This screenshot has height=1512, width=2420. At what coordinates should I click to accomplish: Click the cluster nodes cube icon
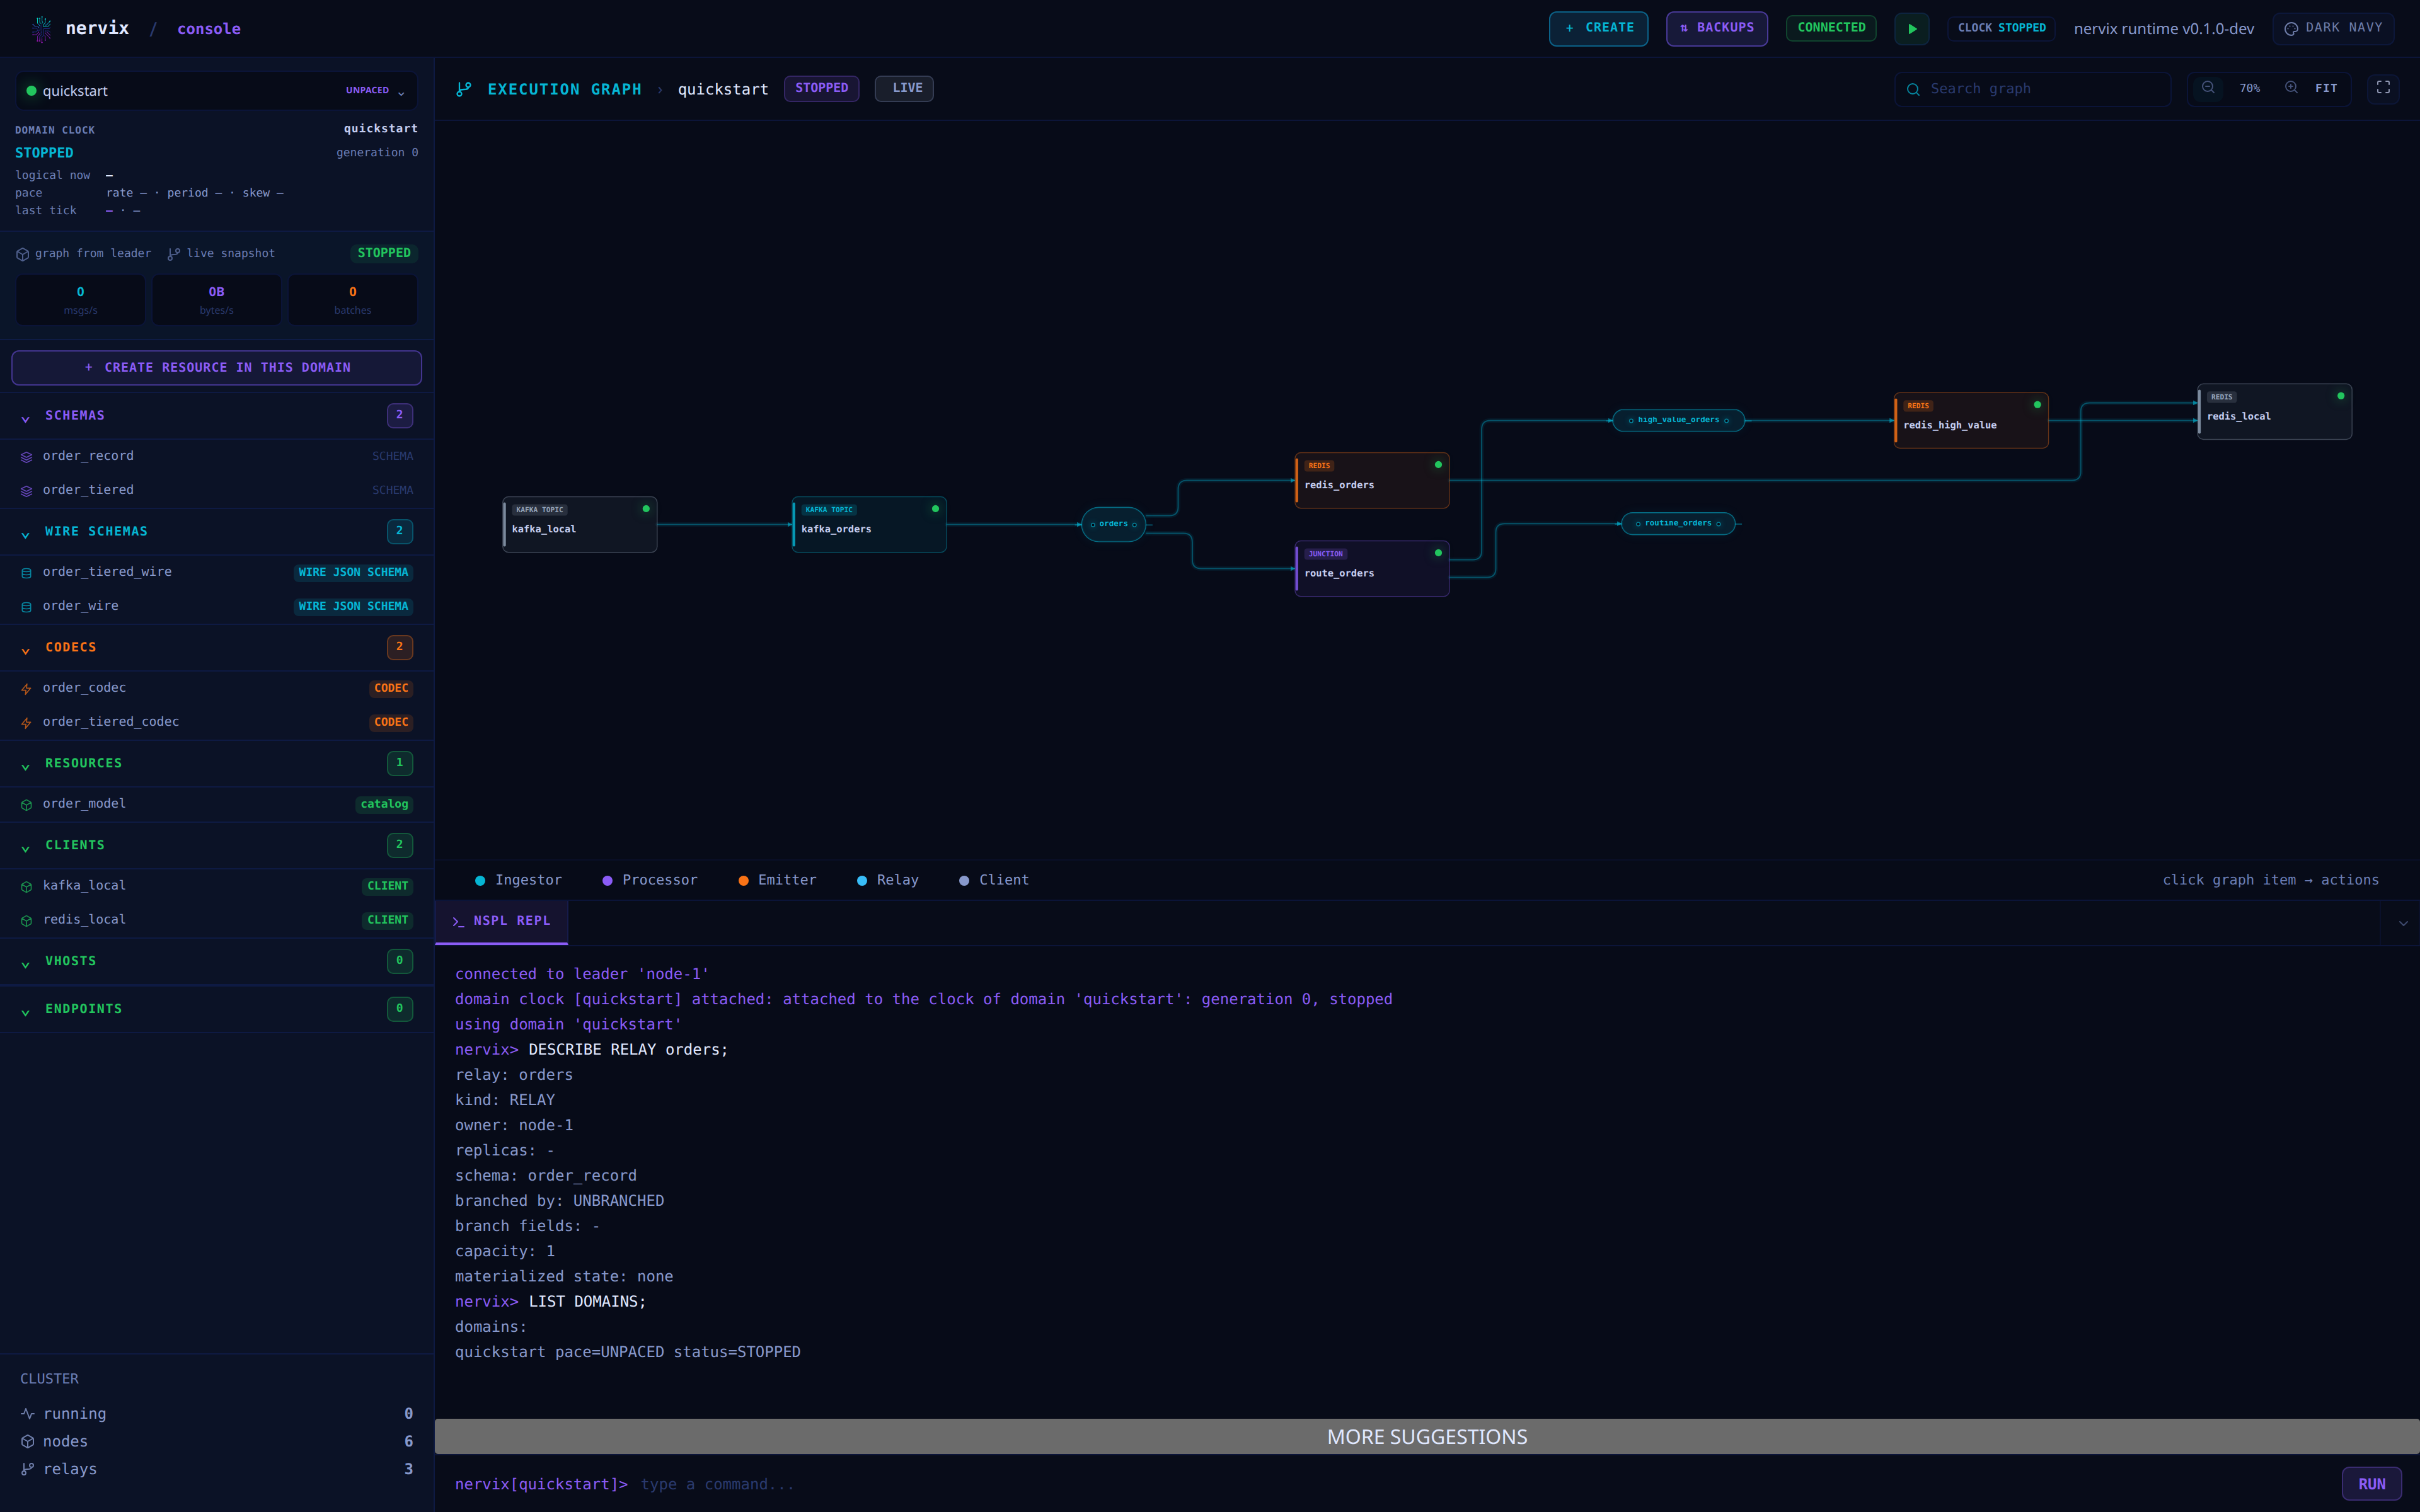tap(28, 1442)
